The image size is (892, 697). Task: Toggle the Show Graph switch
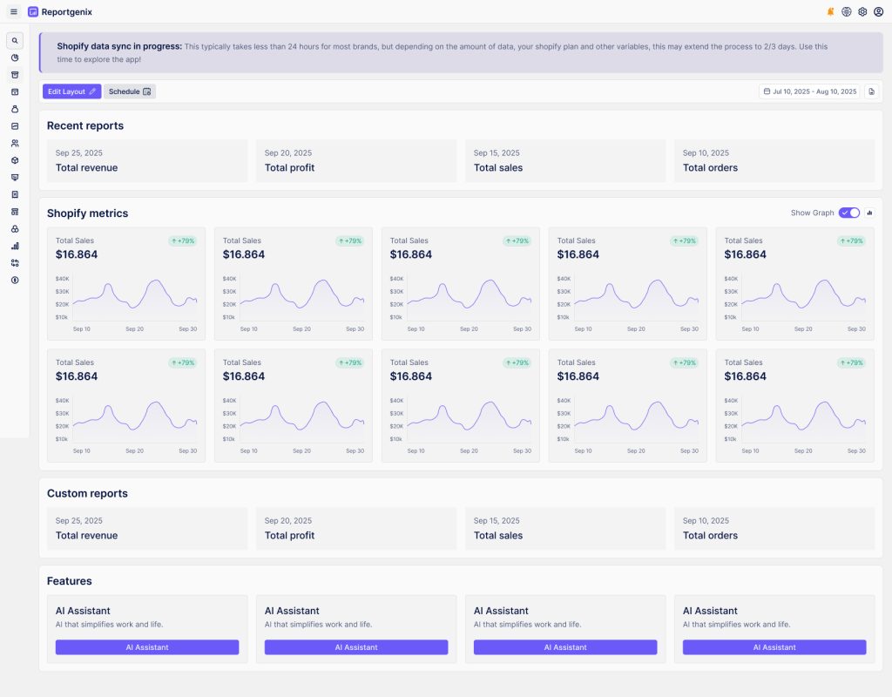(x=848, y=213)
